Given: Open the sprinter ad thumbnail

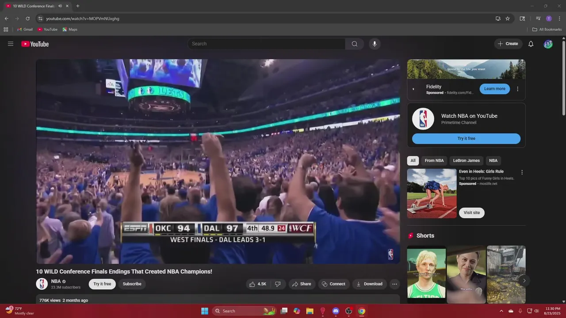Looking at the screenshot, I should (432, 193).
